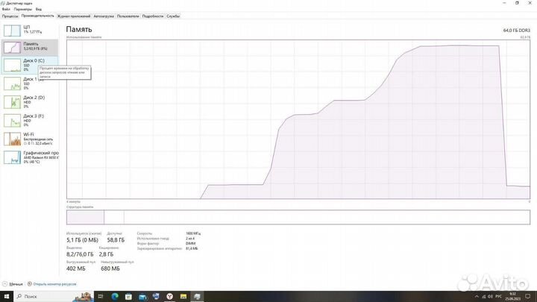Click the Windows Start button

coord(6,296)
